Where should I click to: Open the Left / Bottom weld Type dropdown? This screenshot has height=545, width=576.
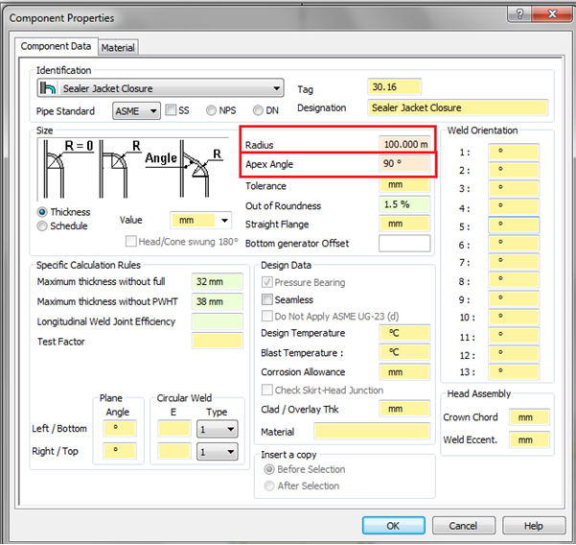coord(230,428)
